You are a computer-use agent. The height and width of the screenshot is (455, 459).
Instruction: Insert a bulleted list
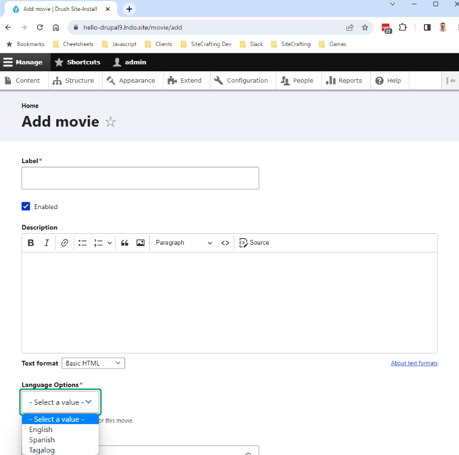pyautogui.click(x=83, y=243)
